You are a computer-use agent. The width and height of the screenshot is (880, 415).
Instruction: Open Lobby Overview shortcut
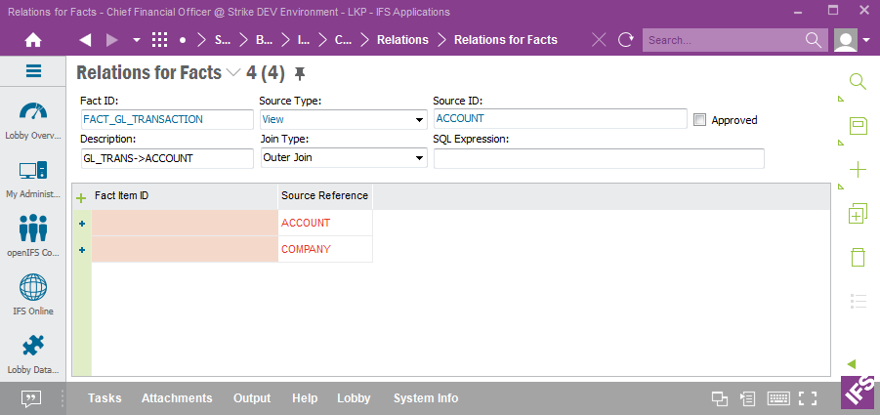coord(33,120)
